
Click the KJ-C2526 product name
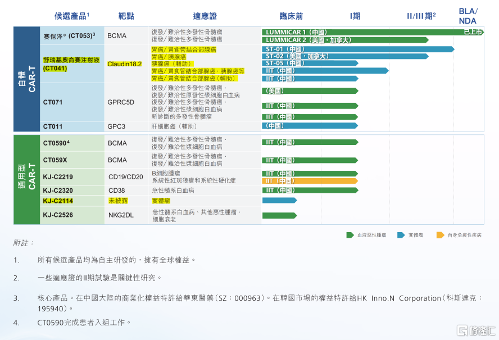click(58, 215)
